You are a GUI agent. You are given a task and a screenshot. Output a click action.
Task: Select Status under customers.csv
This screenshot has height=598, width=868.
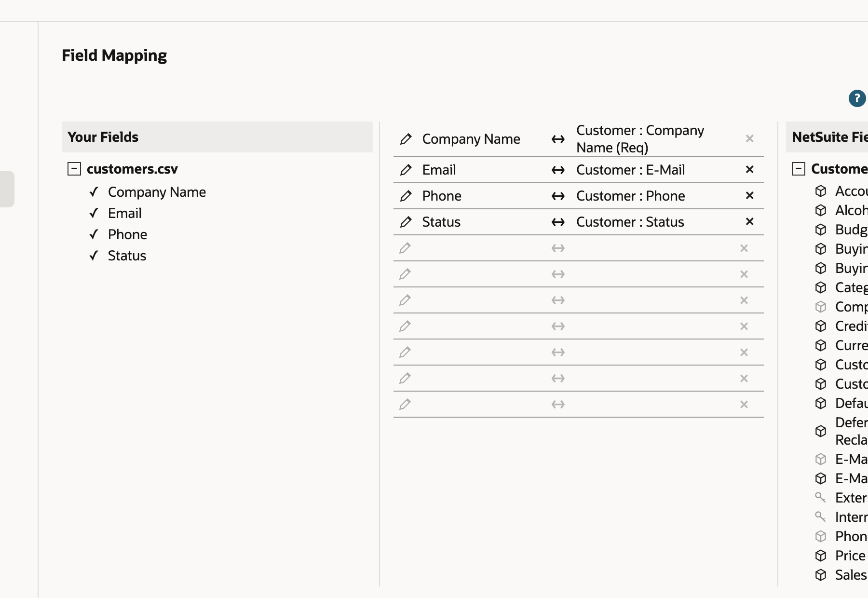127,256
